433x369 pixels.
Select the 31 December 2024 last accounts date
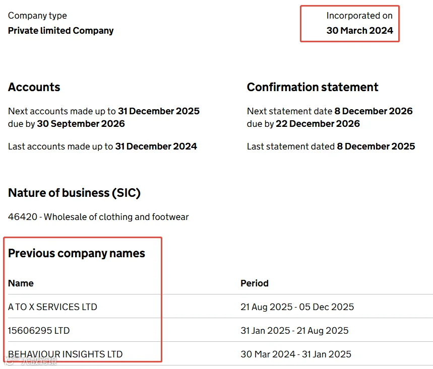click(156, 146)
